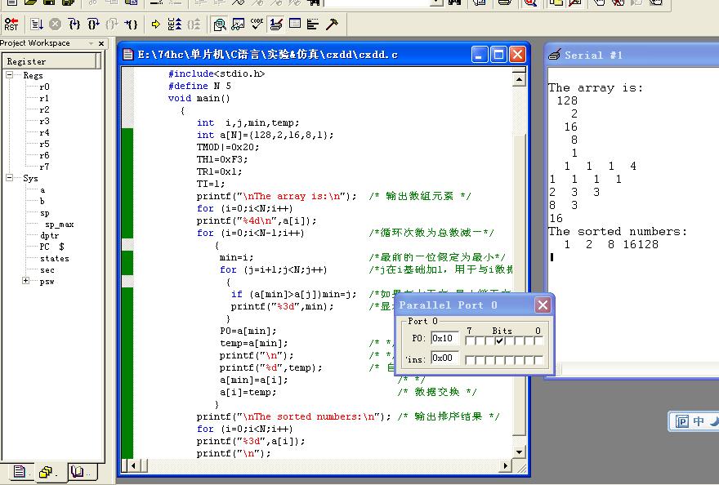Maximize the cxdd.c editor window
This screenshot has width=719, height=485.
(498, 55)
